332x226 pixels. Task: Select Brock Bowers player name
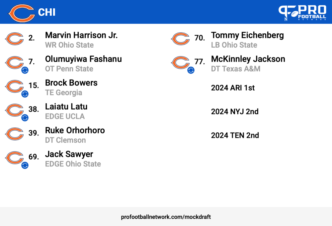pyautogui.click(x=71, y=83)
